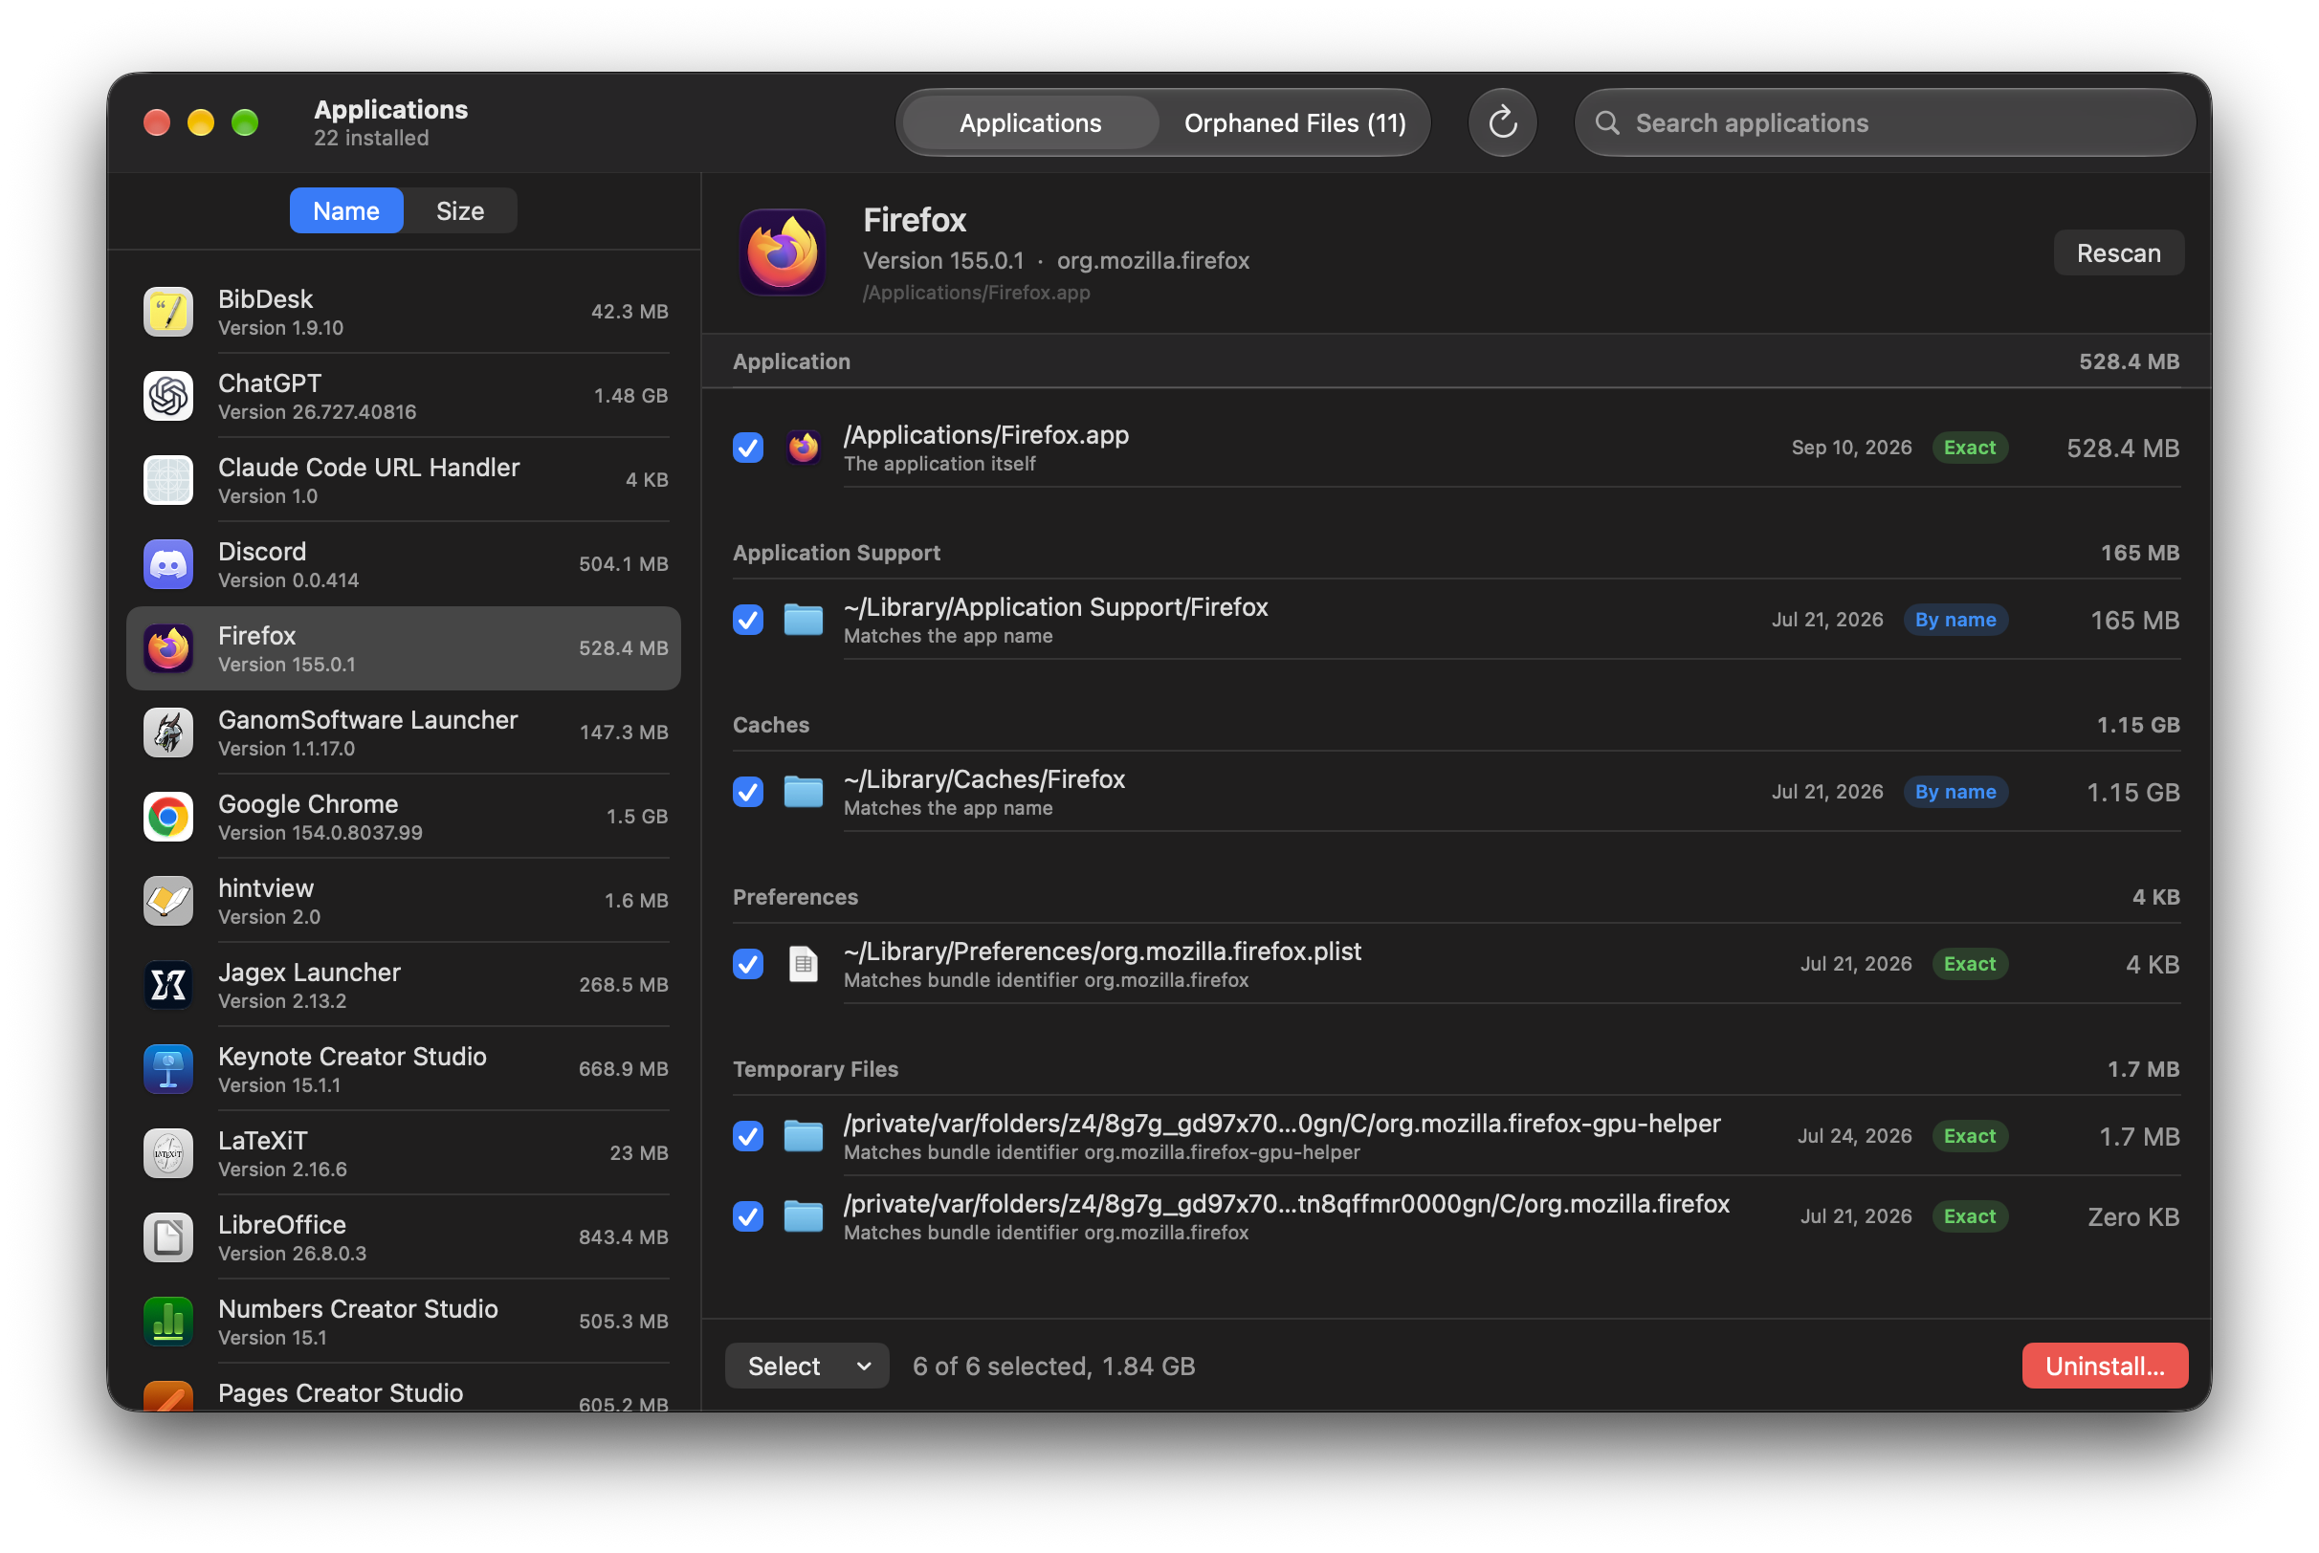
Task: Open the Select dropdown menu
Action: point(807,1366)
